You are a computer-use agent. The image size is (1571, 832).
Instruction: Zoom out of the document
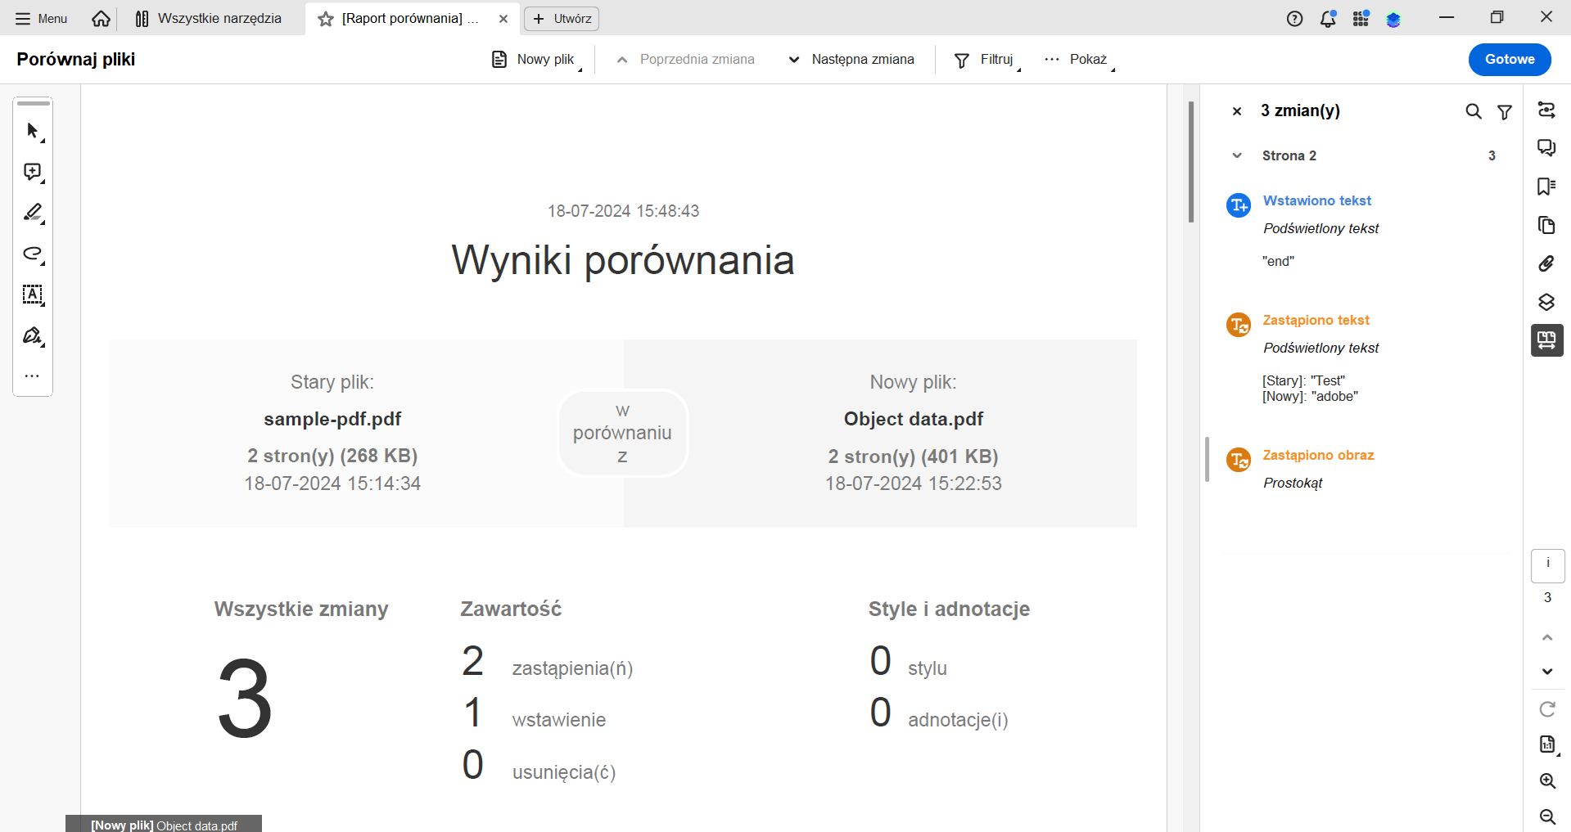click(x=1547, y=816)
